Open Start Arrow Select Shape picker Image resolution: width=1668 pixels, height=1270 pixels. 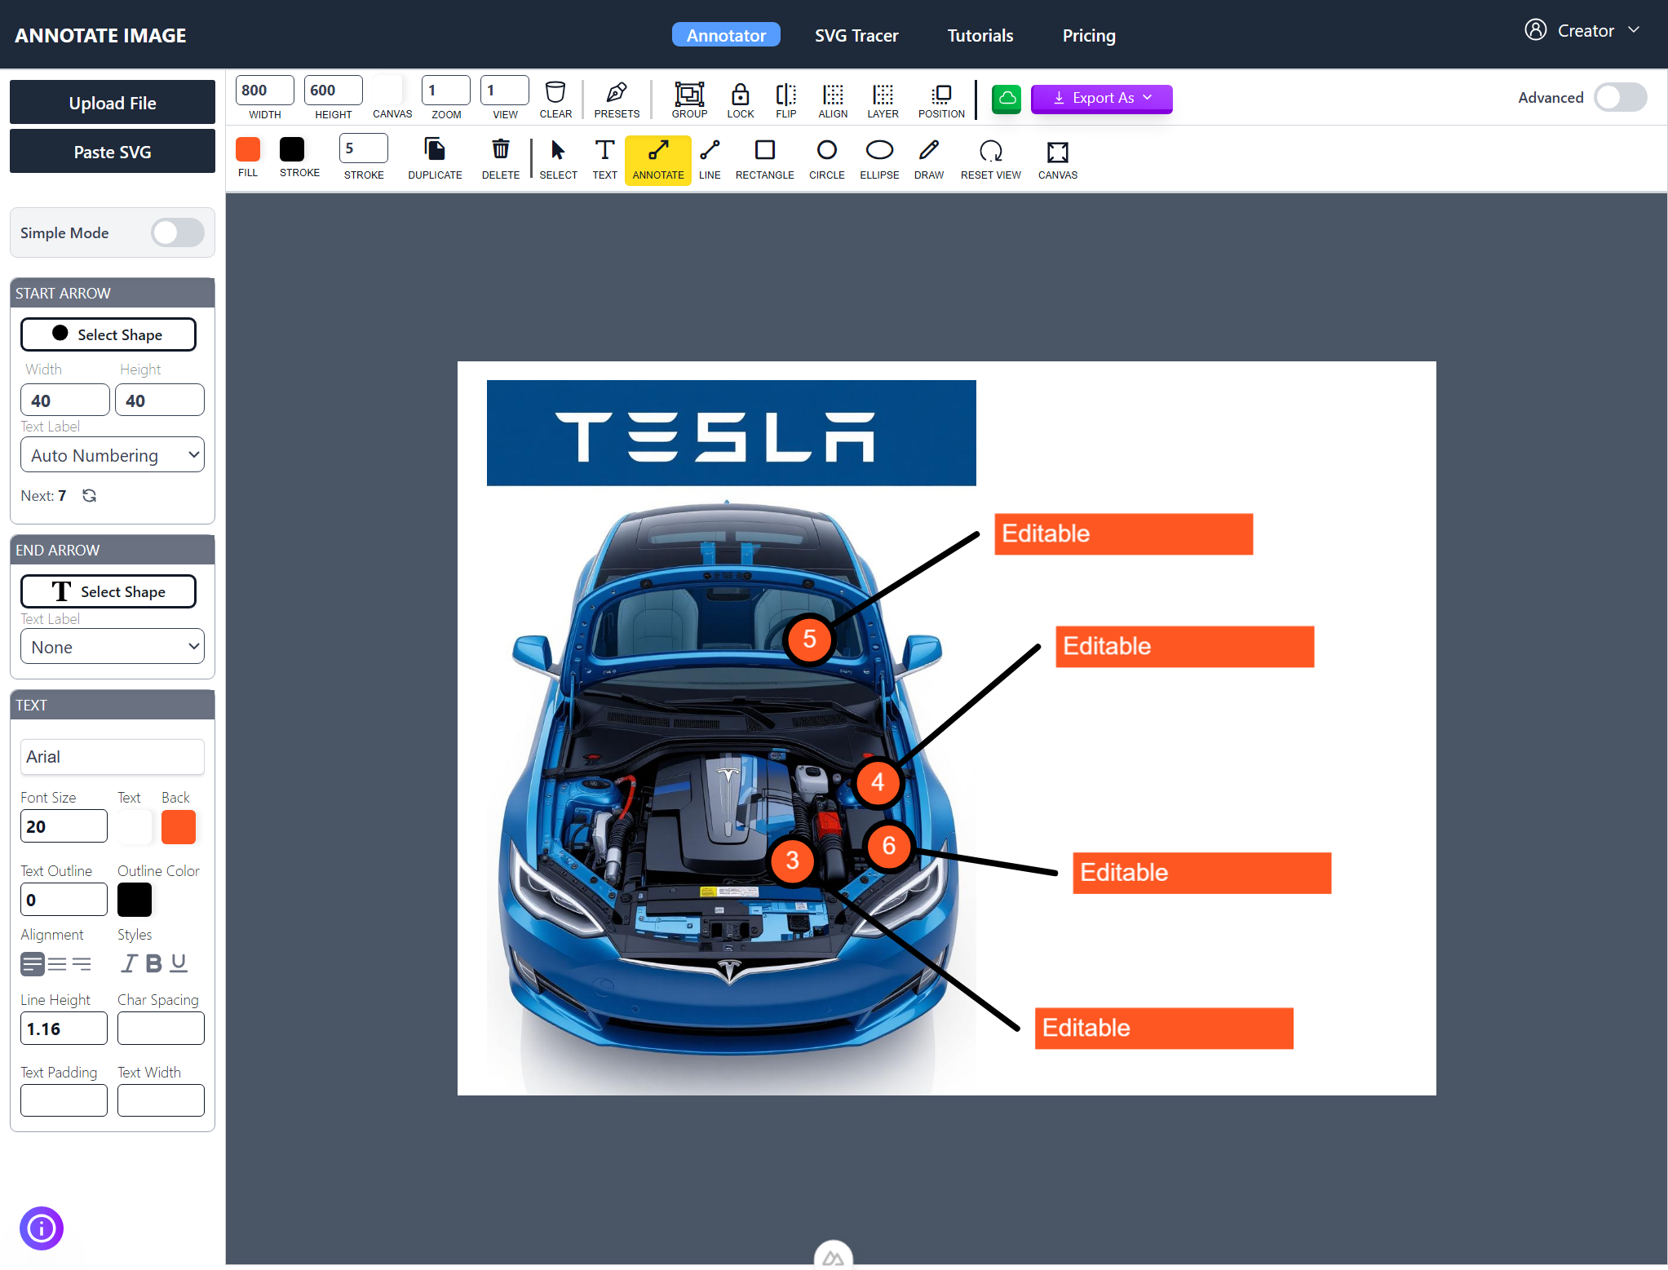(108, 334)
